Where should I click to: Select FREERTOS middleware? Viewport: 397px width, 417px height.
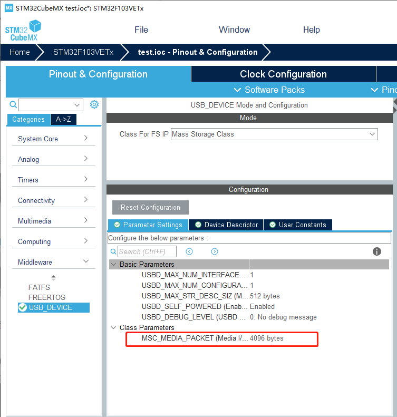click(46, 297)
